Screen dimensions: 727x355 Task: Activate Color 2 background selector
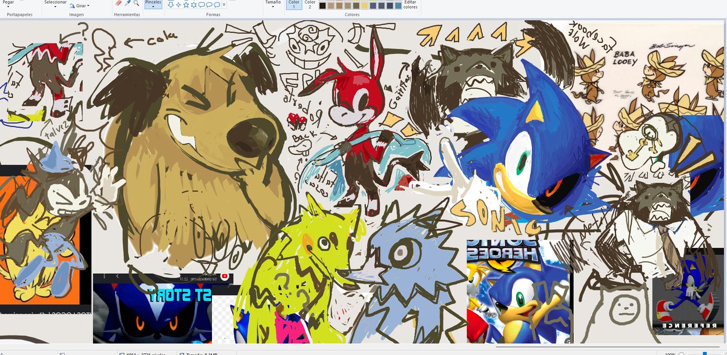[310, 4]
